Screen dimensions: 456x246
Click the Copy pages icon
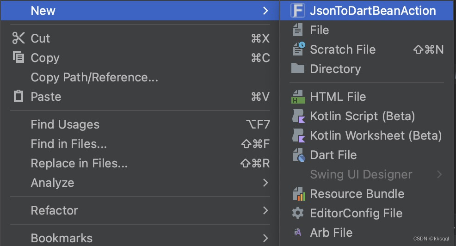tap(18, 57)
